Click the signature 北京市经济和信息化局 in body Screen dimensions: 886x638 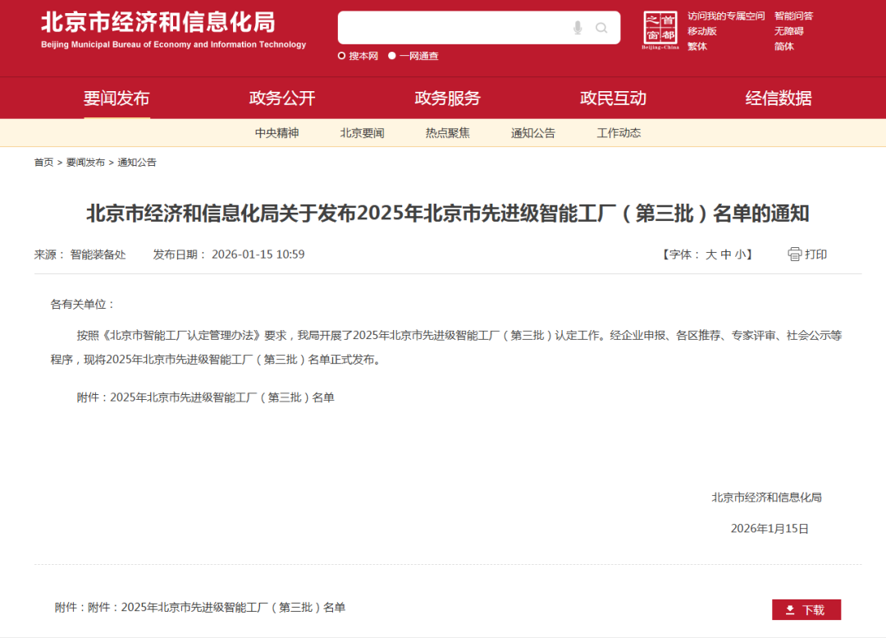coord(766,497)
